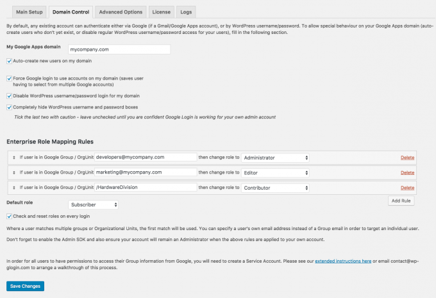Switch to the Main Setup tab

click(x=29, y=12)
